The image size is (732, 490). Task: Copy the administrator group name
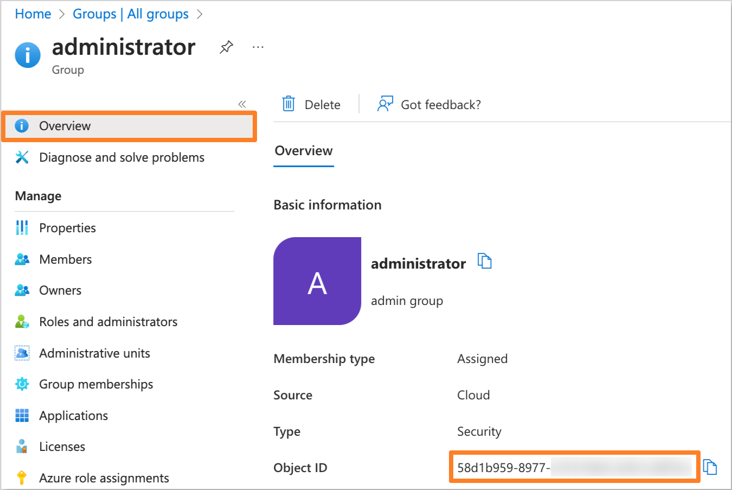point(485,261)
